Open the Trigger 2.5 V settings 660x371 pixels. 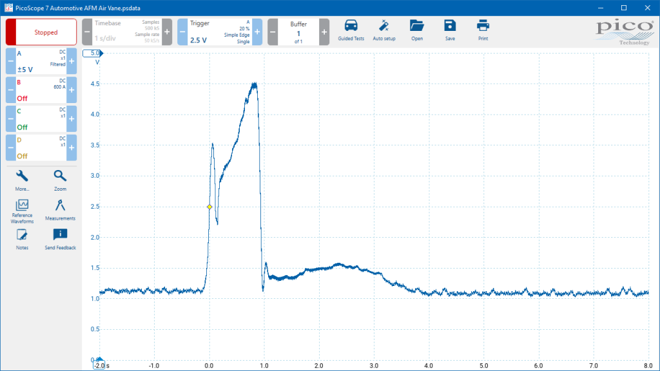click(x=219, y=32)
